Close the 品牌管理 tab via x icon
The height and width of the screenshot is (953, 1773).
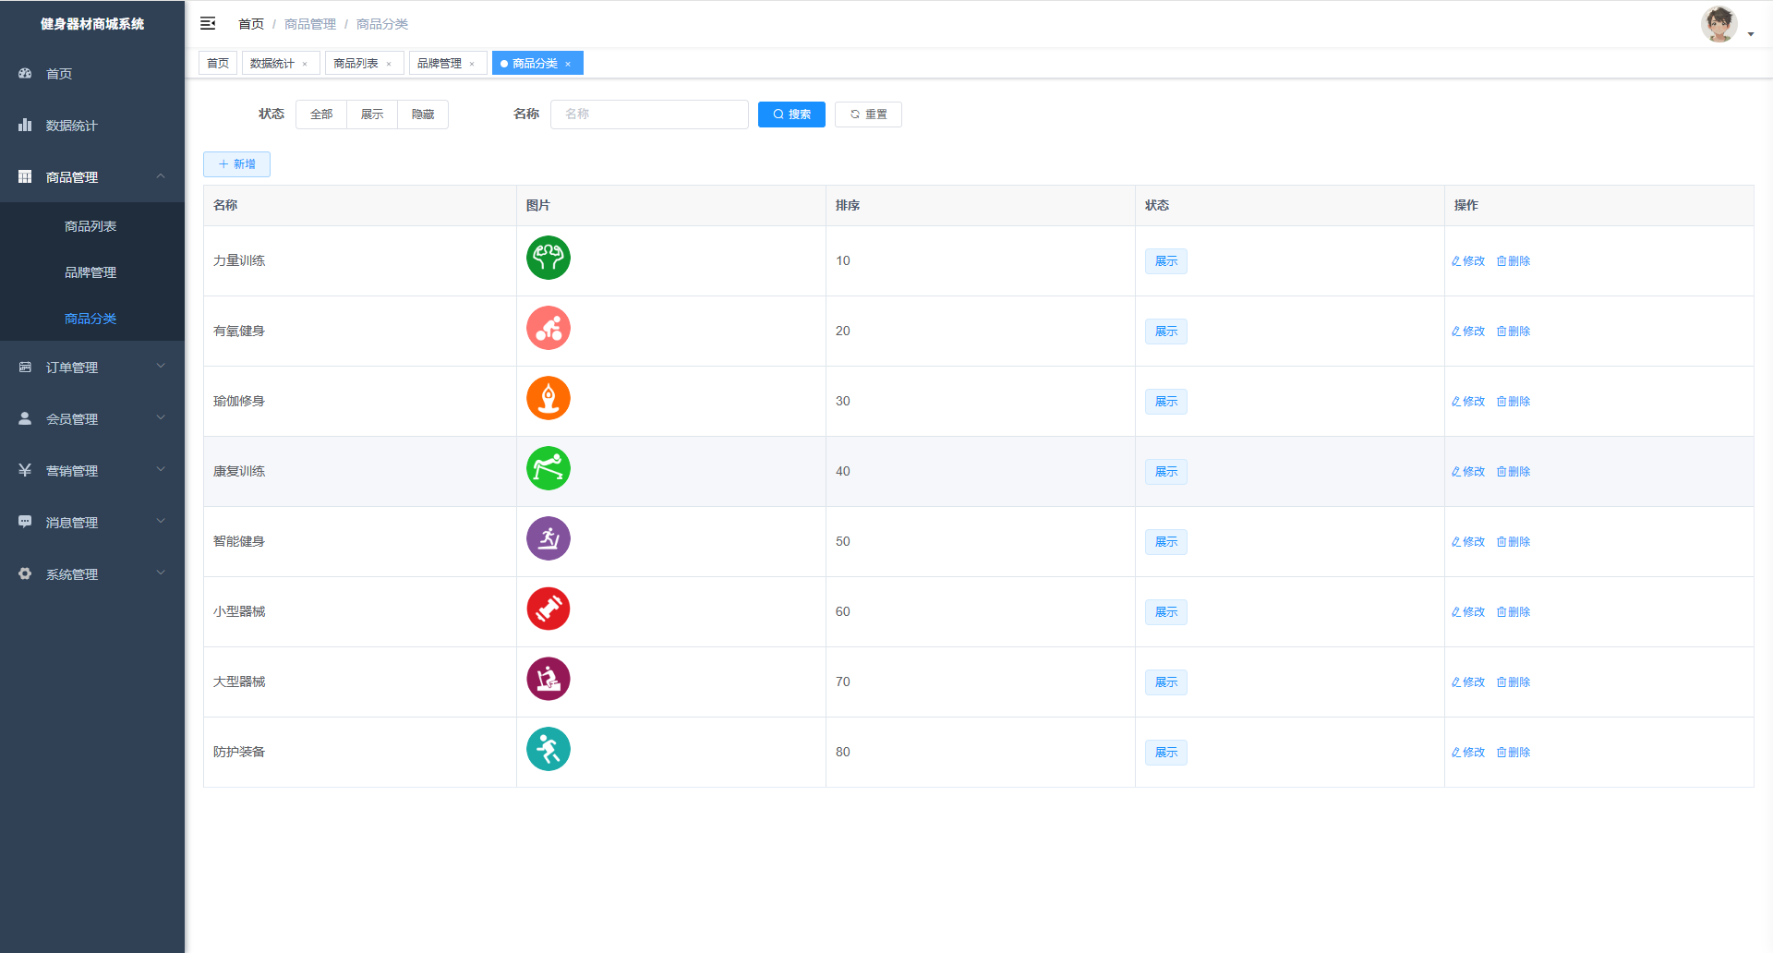(472, 64)
